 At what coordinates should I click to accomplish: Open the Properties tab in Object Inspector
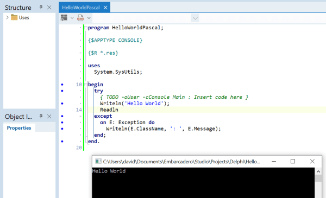pyautogui.click(x=19, y=128)
